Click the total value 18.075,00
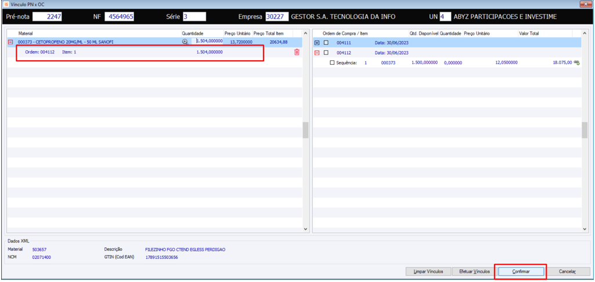Image resolution: width=595 pixels, height=282 pixels. tap(562, 63)
